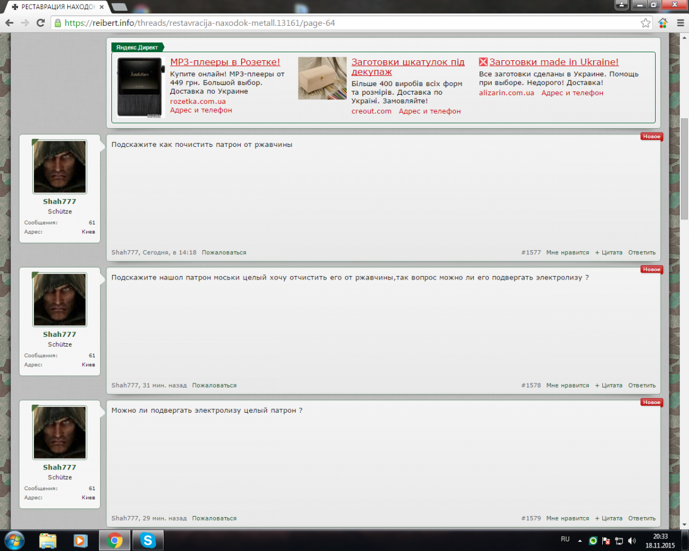Launch the media player taskbar icon

(80, 540)
